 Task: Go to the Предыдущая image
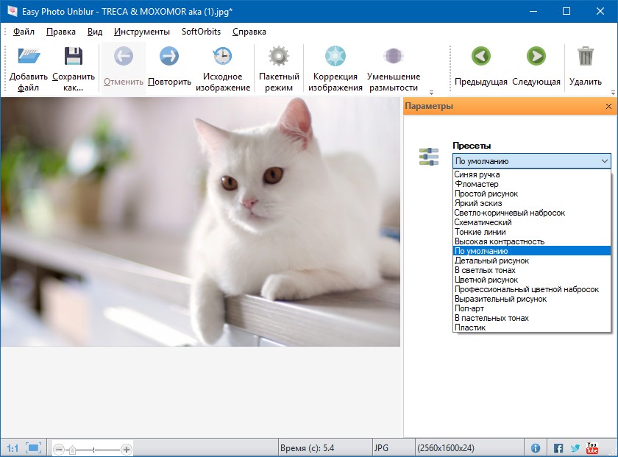tap(481, 57)
